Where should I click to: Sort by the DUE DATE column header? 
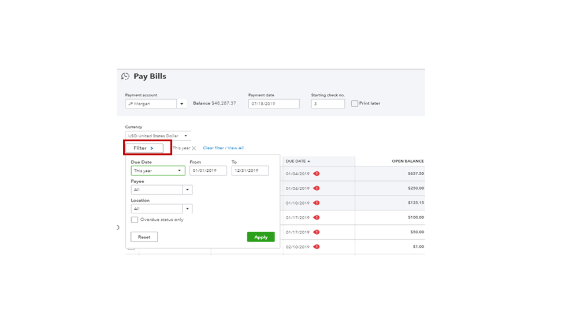pos(297,161)
